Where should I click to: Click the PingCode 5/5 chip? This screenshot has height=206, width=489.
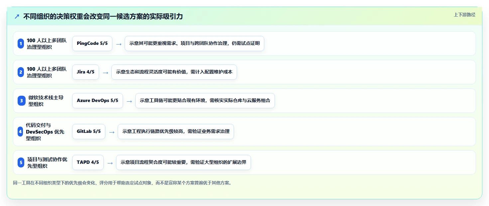point(92,44)
